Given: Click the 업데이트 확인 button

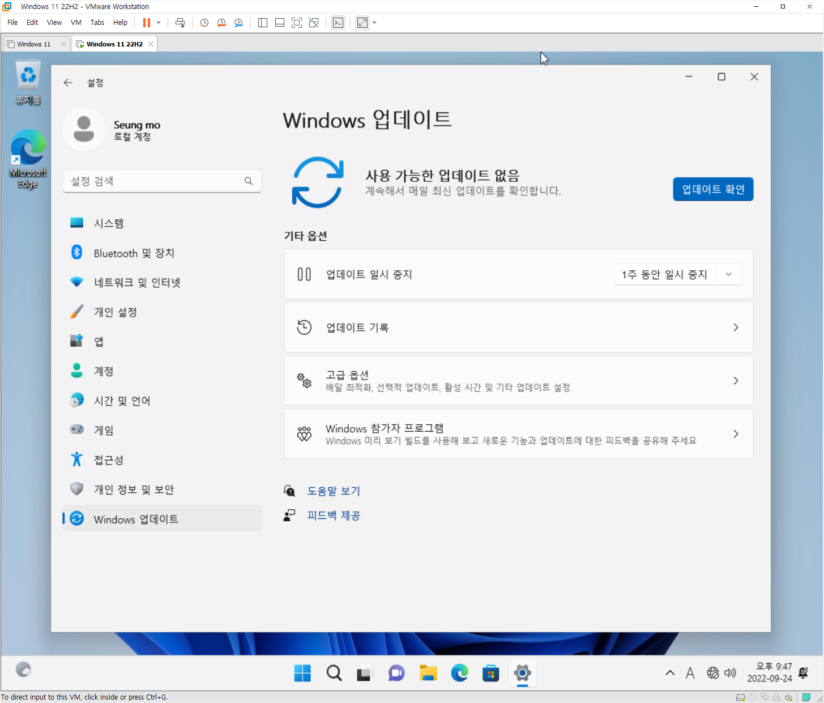Looking at the screenshot, I should [713, 189].
